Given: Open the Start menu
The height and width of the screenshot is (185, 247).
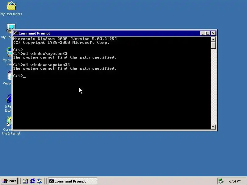Looking at the screenshot, I should 9,181.
